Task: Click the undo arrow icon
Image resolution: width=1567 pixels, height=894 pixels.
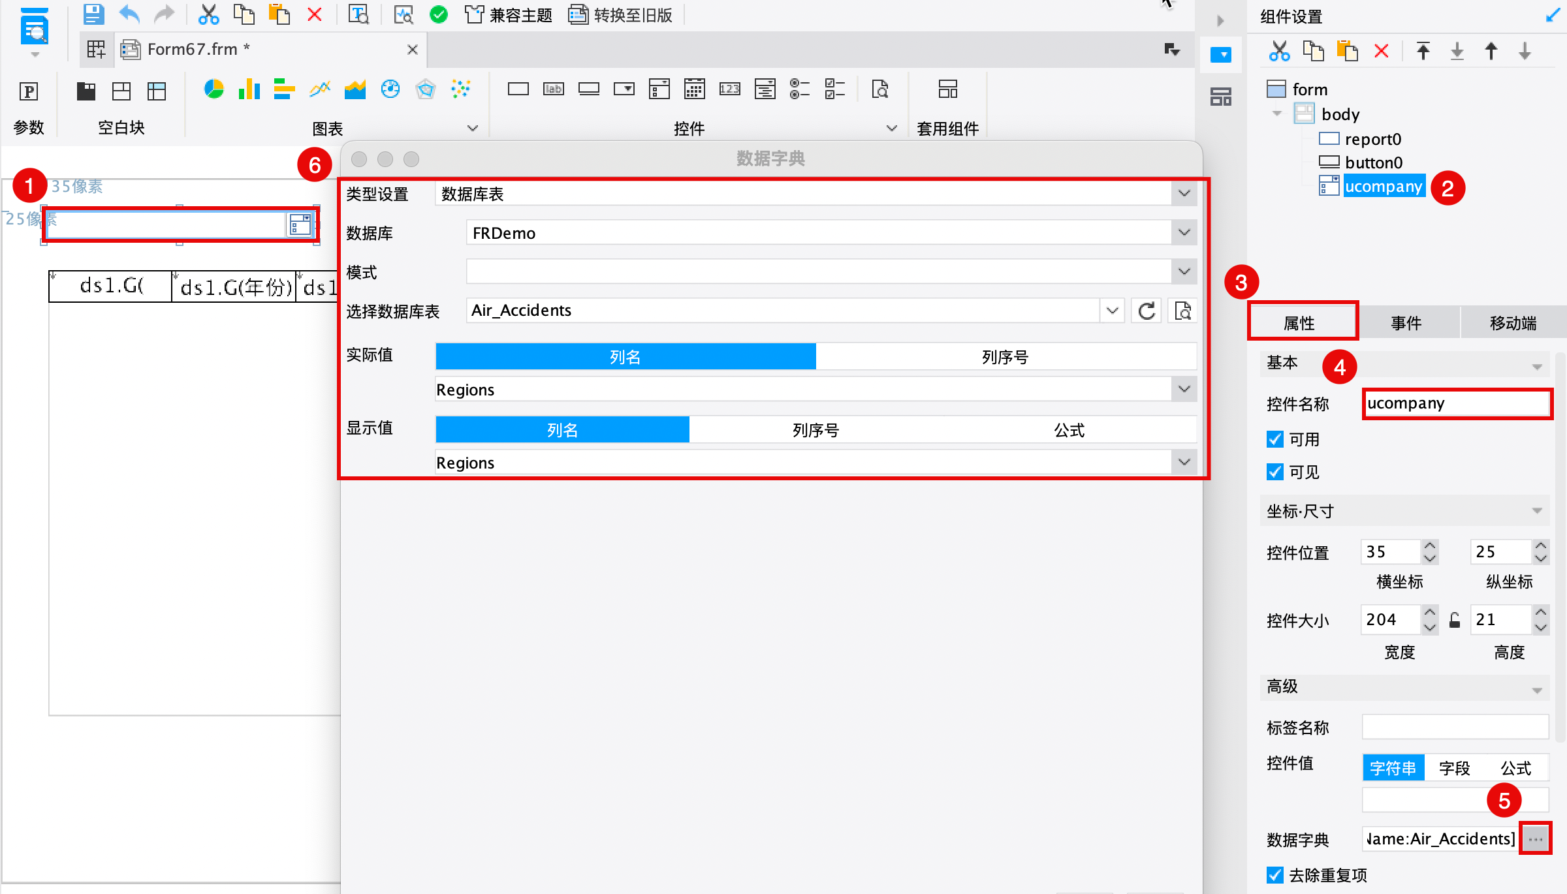Action: coord(129,14)
